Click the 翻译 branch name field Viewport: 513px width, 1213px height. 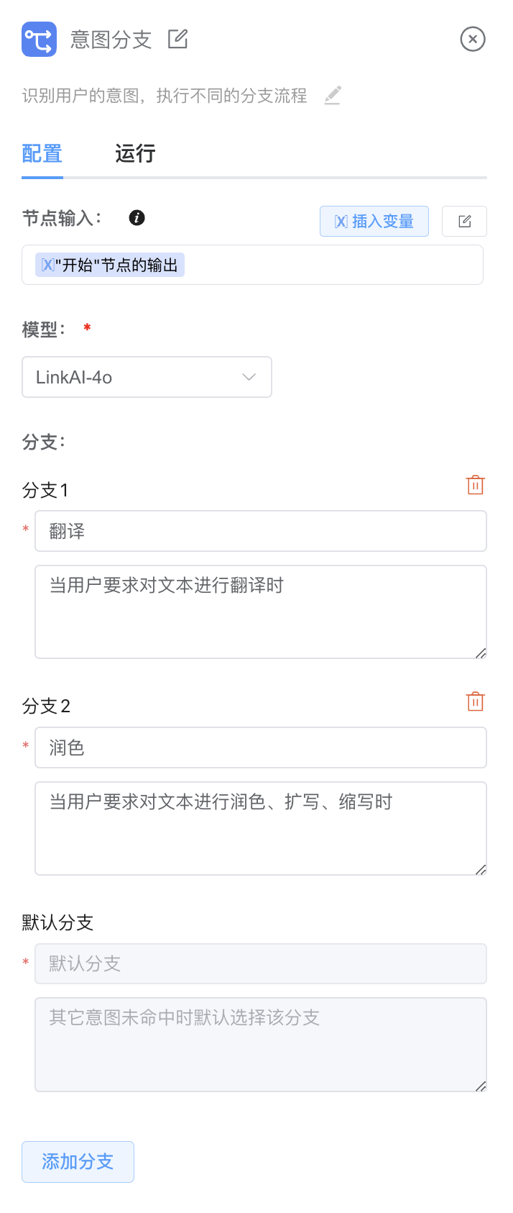click(260, 531)
